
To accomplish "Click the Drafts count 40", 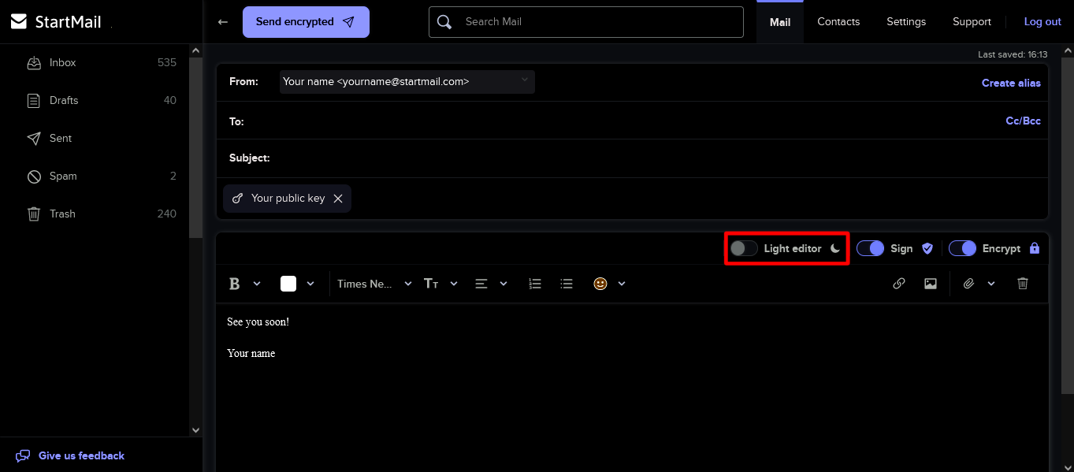I will [x=170, y=100].
